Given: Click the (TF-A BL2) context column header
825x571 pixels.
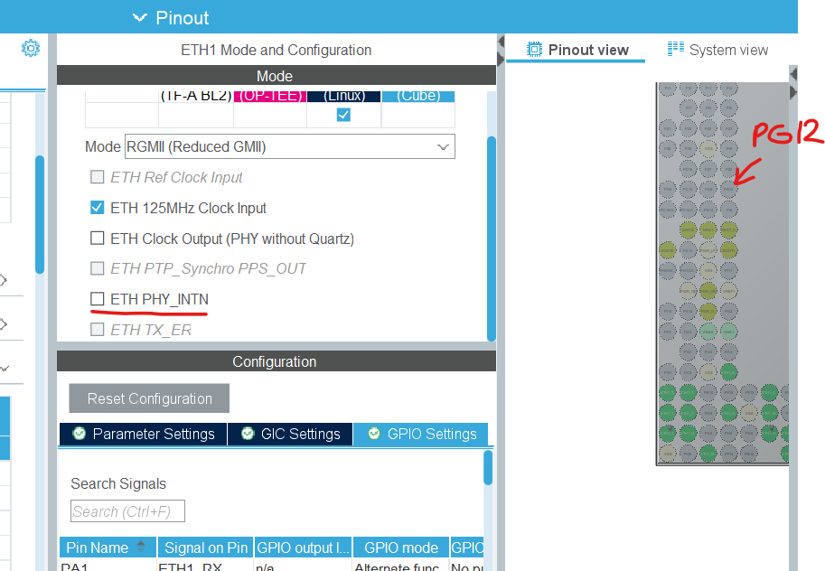Looking at the screenshot, I should 196,96.
